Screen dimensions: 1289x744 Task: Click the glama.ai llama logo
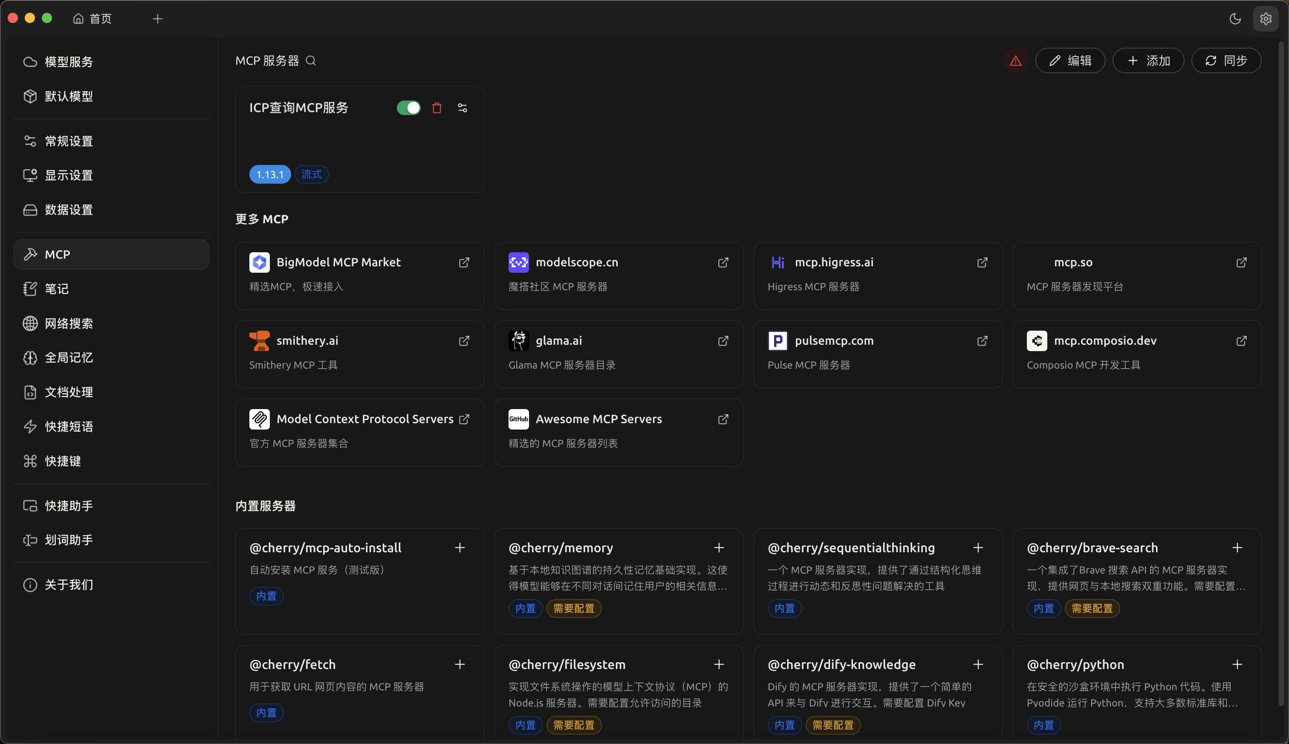point(519,341)
